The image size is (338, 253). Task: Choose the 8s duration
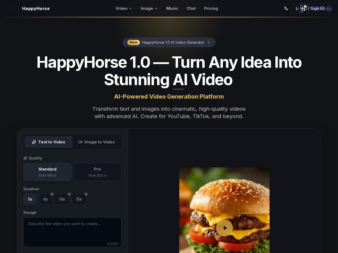(x=45, y=199)
